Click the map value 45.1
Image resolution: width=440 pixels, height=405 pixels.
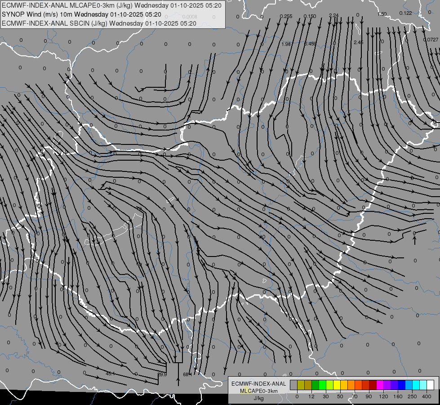tap(110, 373)
